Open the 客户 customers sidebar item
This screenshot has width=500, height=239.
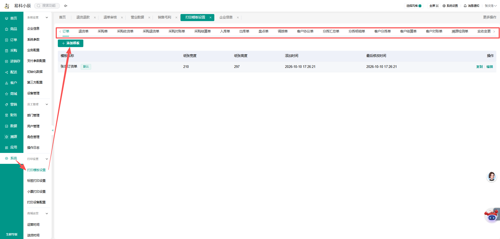11,83
